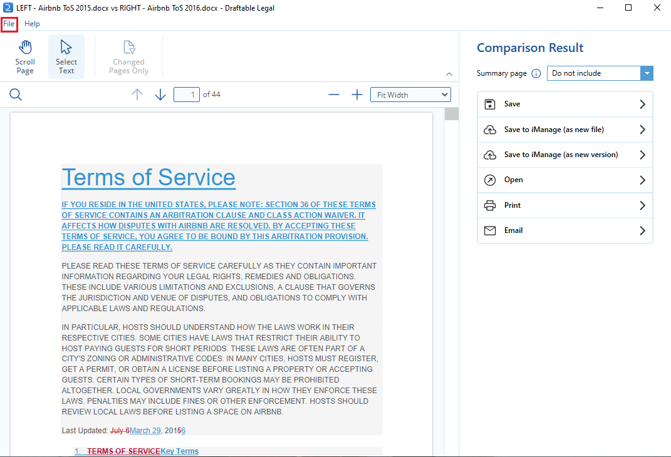Expand the Open option chevron
Image resolution: width=671 pixels, height=457 pixels.
pyautogui.click(x=642, y=180)
